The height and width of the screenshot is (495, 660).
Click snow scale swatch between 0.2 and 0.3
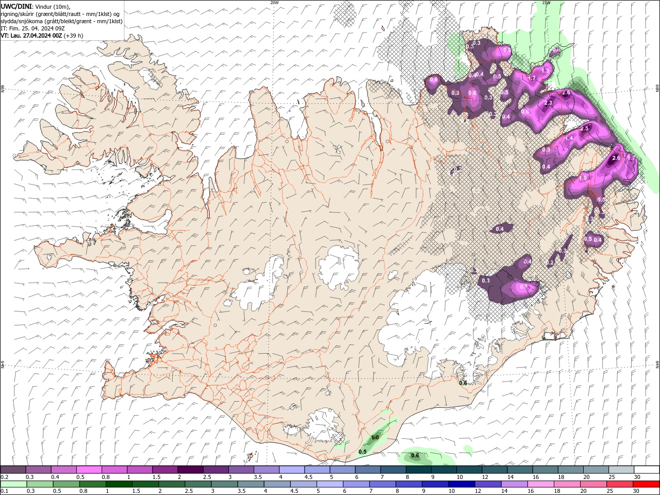(13, 469)
